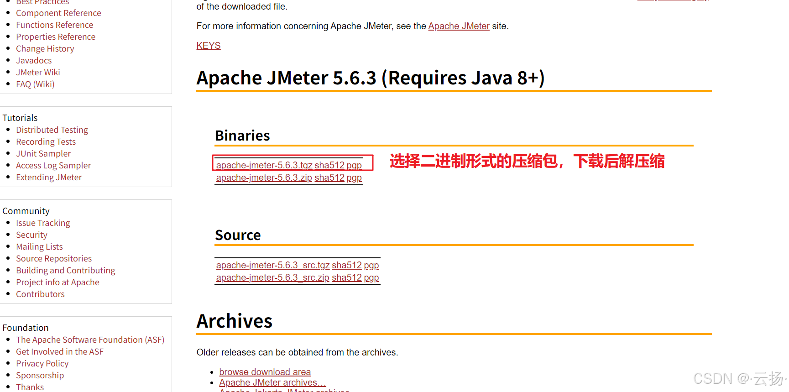Open the JUnit Sampler tutorial

point(43,154)
